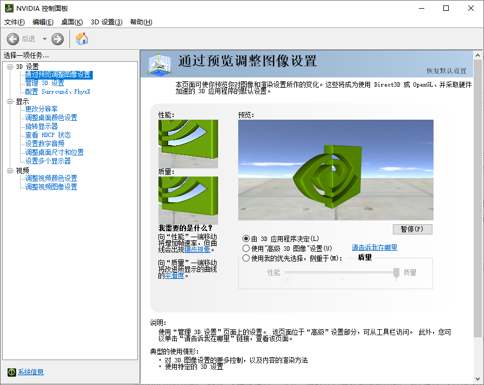Open 配置 Surround、PhysX tree item
The image size is (484, 385).
pos(58,92)
